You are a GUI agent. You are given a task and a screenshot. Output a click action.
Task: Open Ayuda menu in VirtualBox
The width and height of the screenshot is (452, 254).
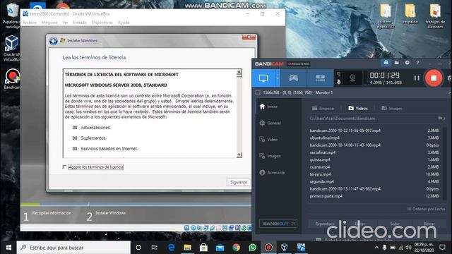124,23
